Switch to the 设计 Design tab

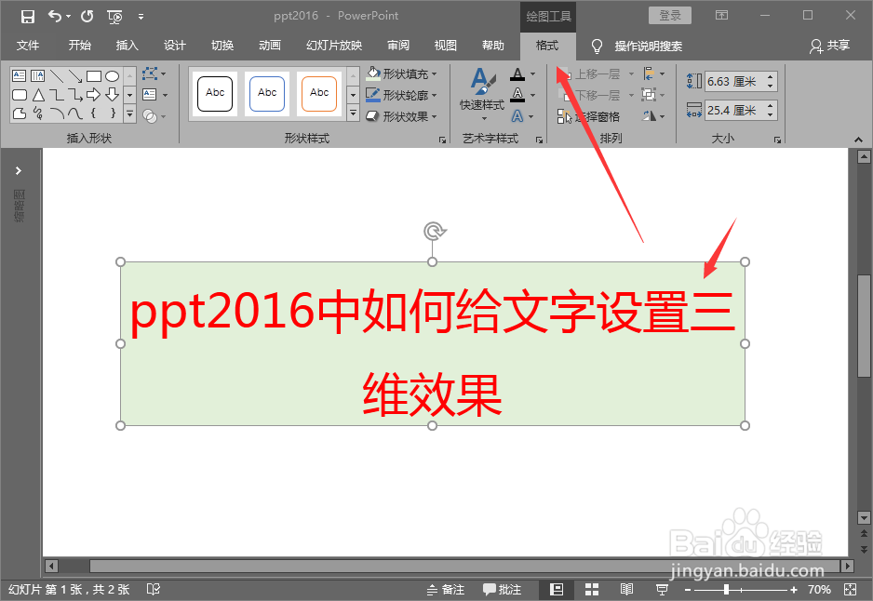[x=174, y=46]
